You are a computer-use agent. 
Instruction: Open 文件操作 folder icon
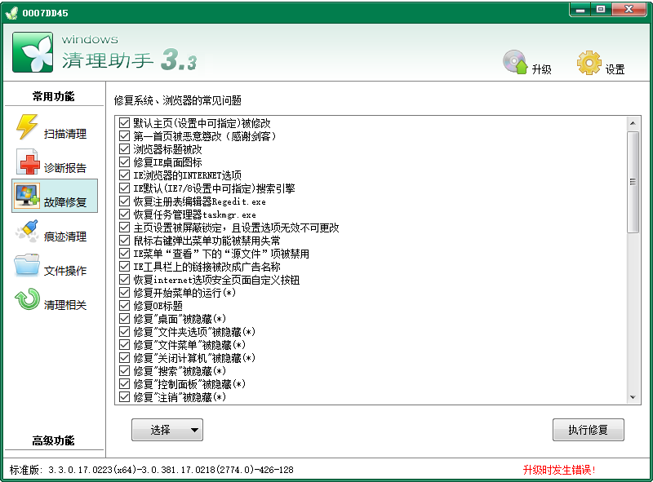(27, 265)
